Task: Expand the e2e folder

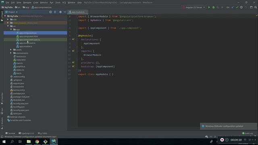Action: [x=8, y=19]
